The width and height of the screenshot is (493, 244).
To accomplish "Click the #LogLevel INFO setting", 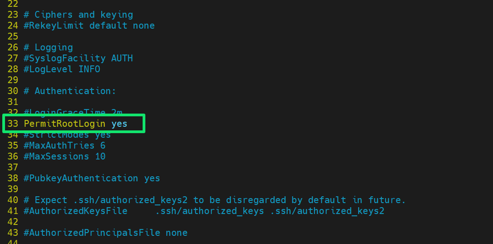I will point(62,69).
